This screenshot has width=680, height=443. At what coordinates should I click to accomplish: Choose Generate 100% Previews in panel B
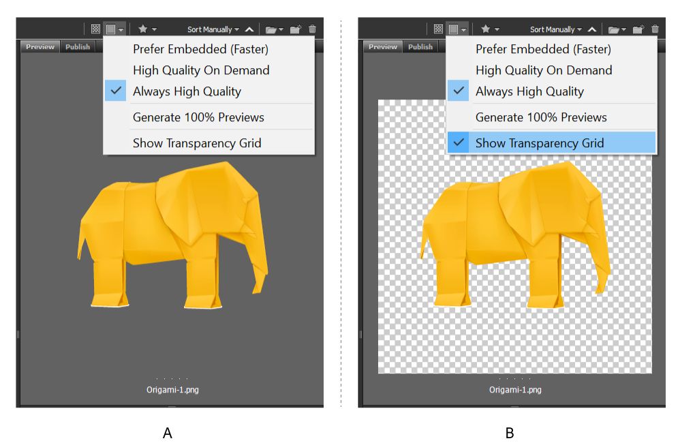pos(552,117)
